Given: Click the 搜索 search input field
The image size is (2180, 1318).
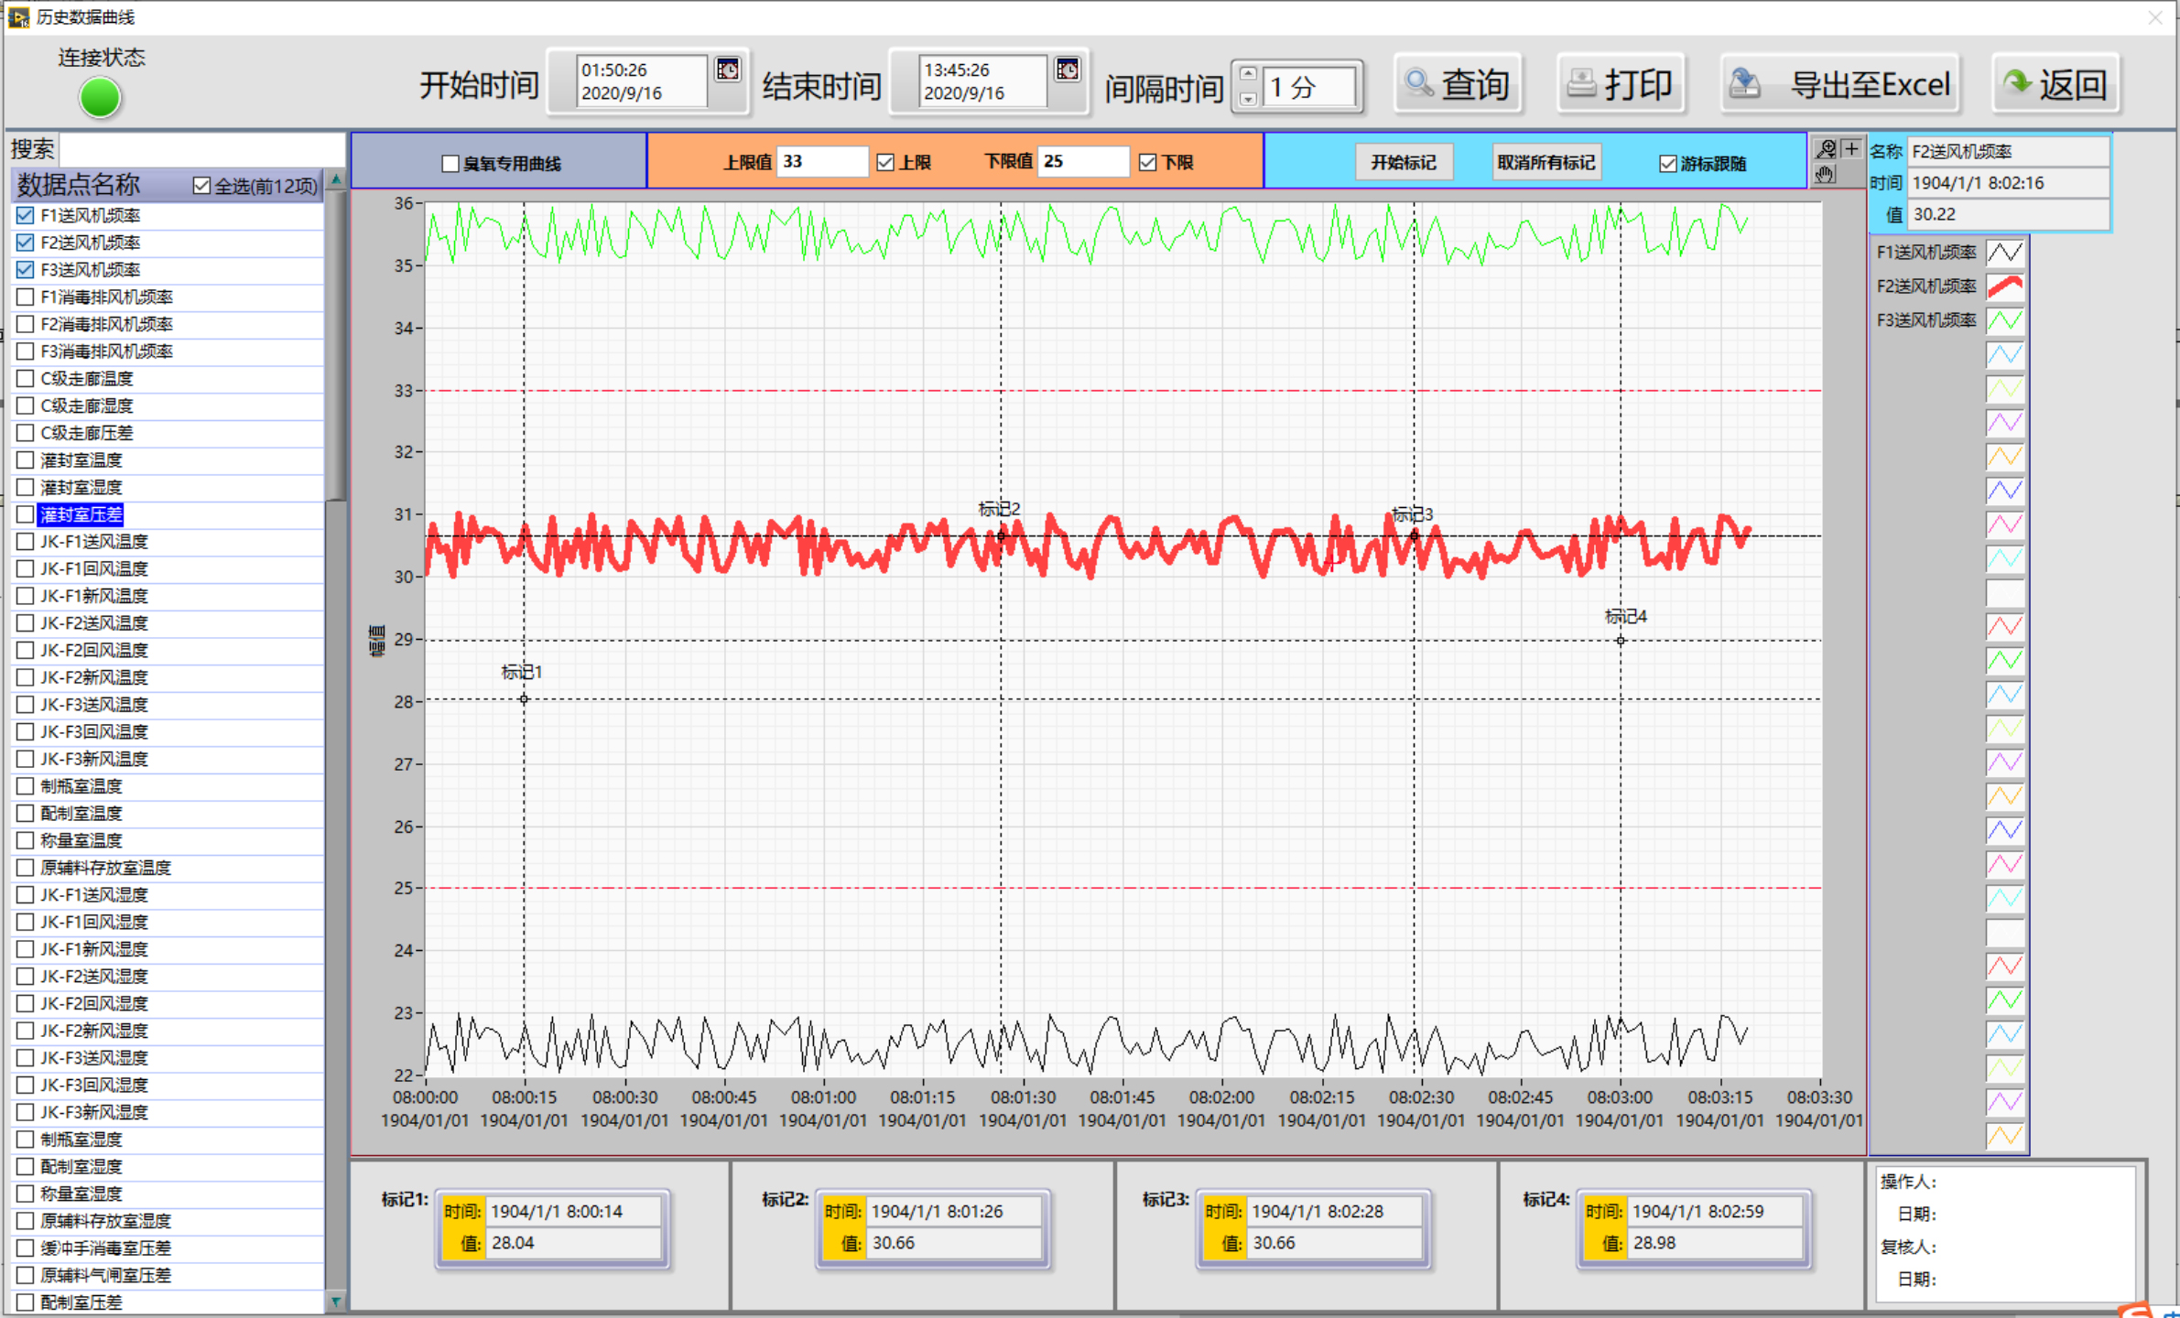Looking at the screenshot, I should 202,149.
